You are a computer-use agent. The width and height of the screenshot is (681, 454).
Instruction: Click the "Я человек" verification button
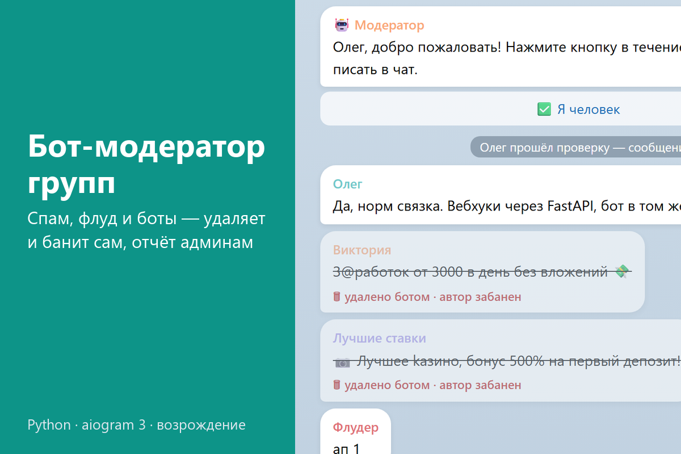[x=501, y=109]
